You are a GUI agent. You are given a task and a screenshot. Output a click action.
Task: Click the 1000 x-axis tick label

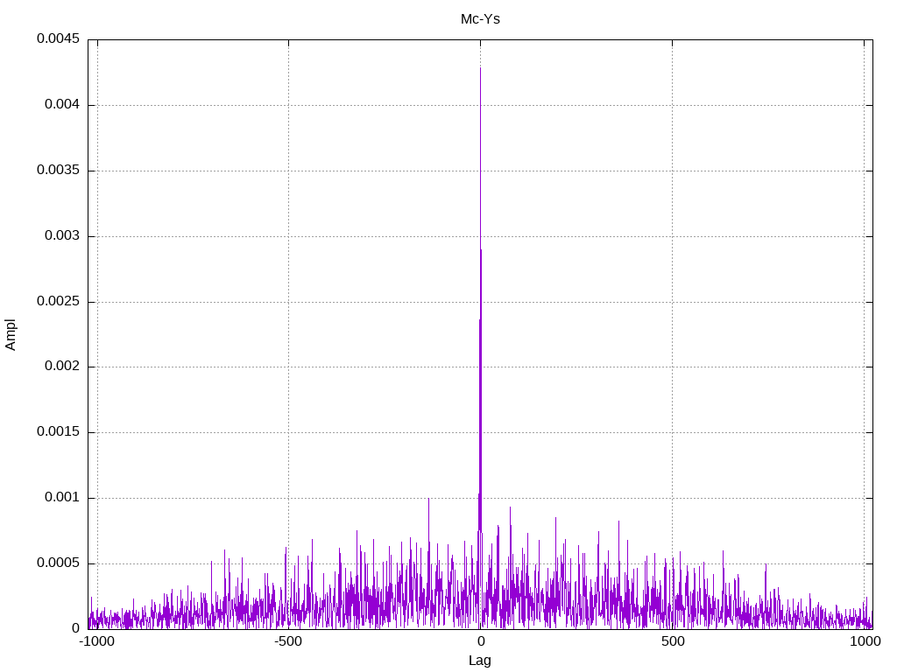865,641
